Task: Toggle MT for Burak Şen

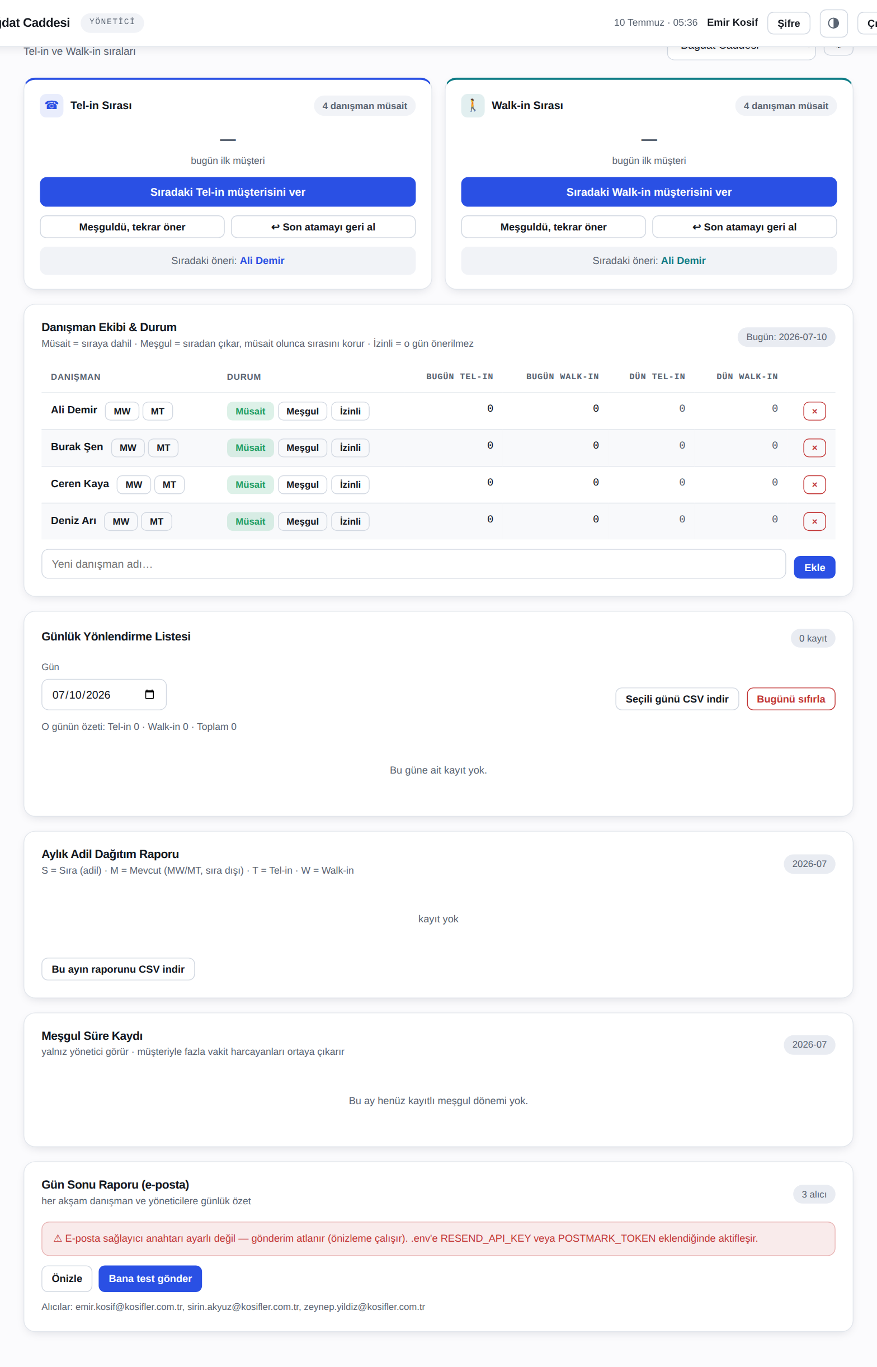Action: click(x=163, y=447)
